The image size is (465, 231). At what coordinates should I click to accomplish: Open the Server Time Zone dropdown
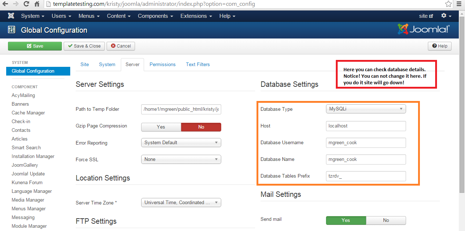[x=181, y=202]
